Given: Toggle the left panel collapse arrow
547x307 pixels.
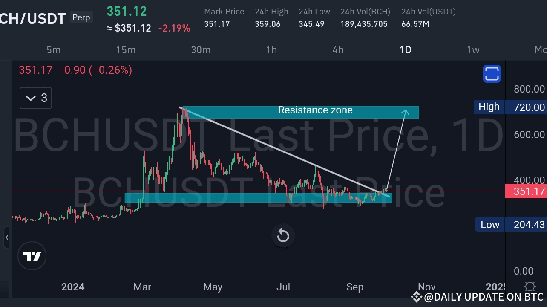Looking at the screenshot, I should click(x=7, y=238).
